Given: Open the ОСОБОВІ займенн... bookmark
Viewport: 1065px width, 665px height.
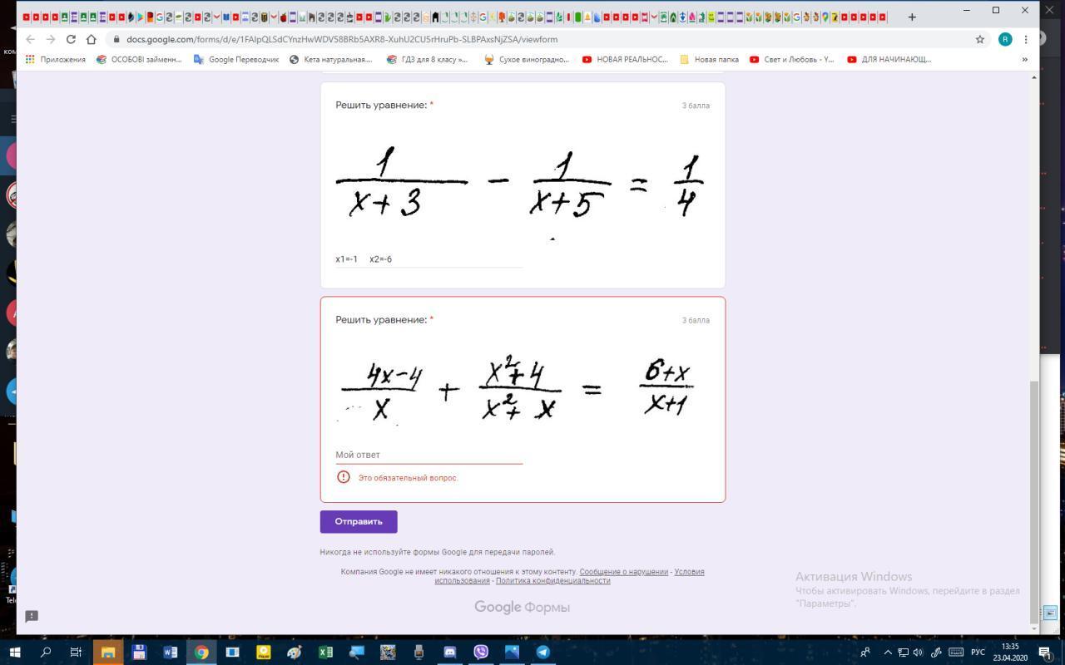Looking at the screenshot, I should click(x=139, y=60).
